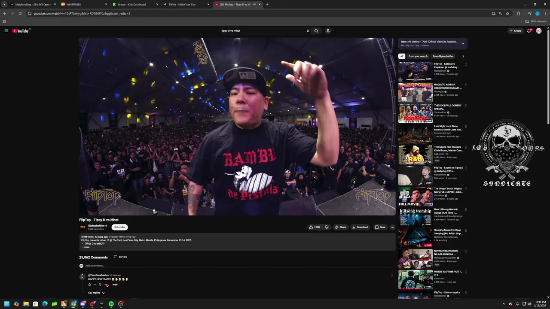Open the Sort by comments dropdown
The width and height of the screenshot is (550, 309).
click(x=120, y=257)
